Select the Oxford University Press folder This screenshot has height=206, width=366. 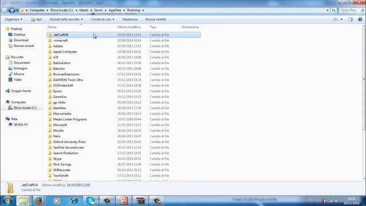[x=124, y=142]
